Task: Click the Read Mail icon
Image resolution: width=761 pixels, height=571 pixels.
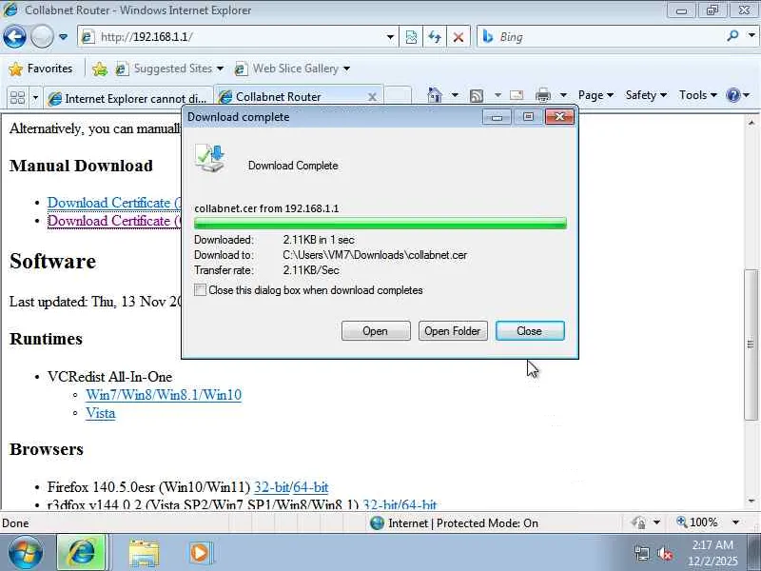Action: tap(517, 95)
